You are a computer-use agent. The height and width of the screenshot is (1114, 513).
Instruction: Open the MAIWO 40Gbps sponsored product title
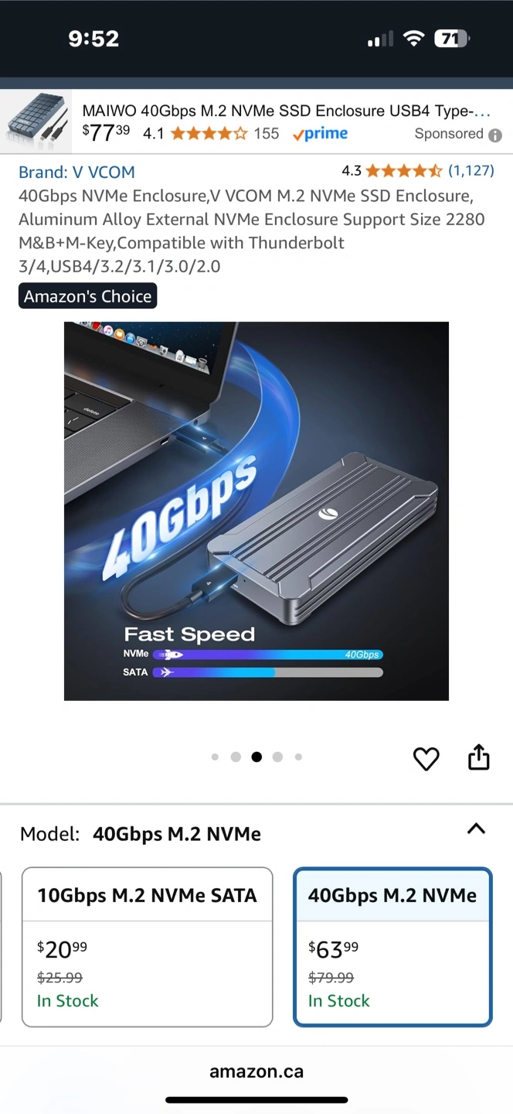287,111
